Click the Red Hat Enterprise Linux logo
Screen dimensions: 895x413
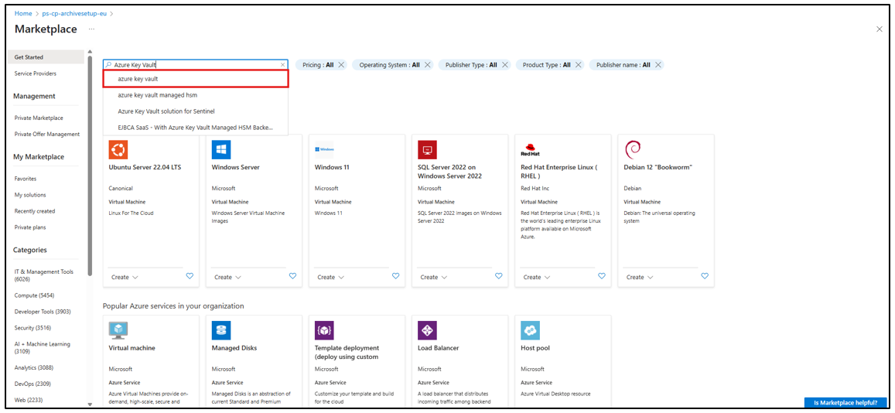point(530,149)
